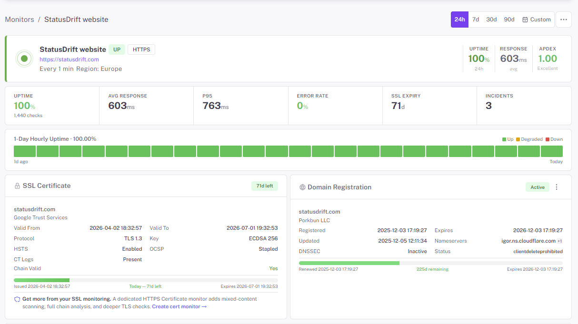The image size is (578, 324).
Task: Click the Error Rate 0% stat
Action: (x=302, y=106)
